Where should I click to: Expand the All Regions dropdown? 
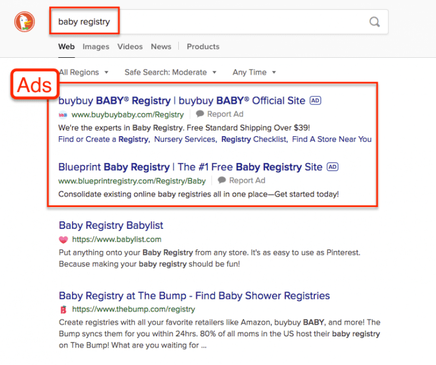[83, 72]
